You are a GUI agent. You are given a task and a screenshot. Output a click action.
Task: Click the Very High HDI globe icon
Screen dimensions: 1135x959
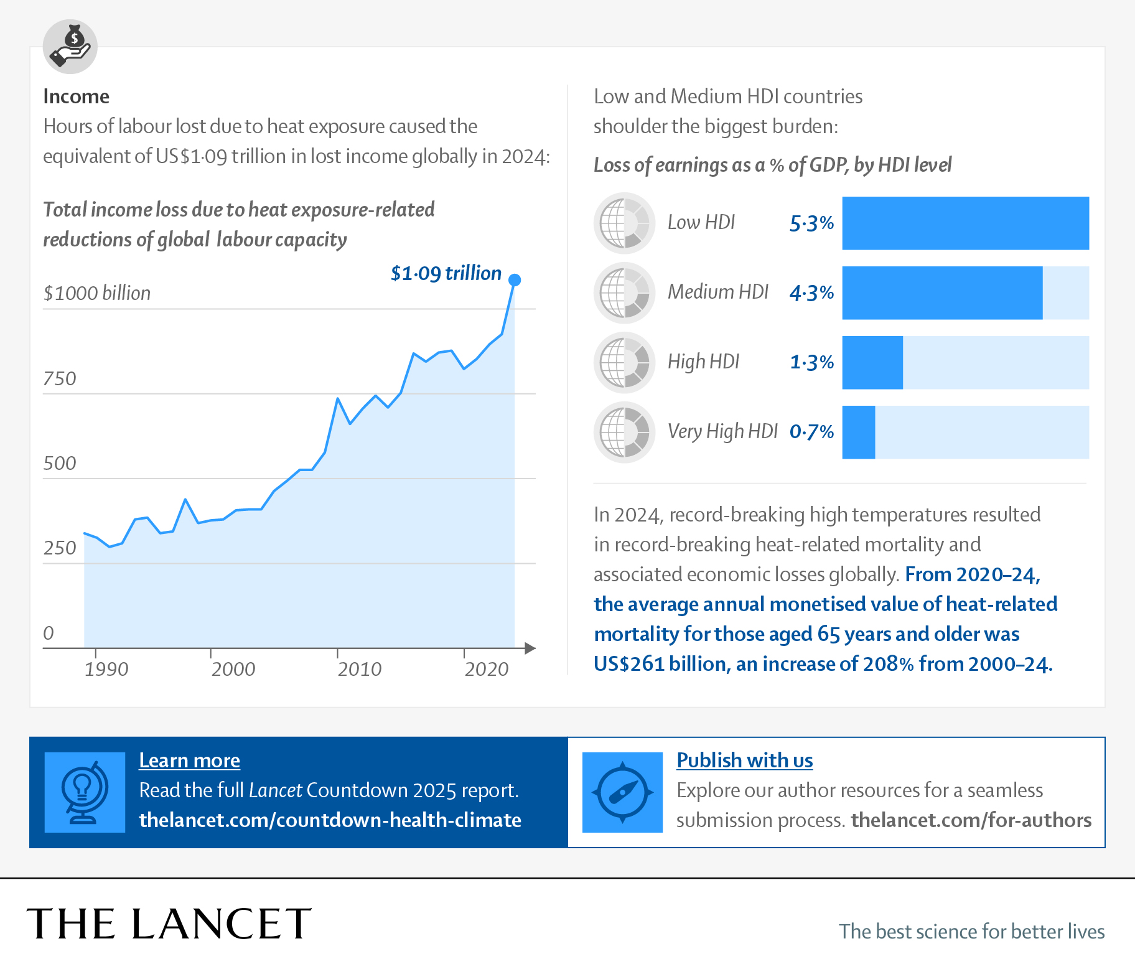[x=624, y=432]
